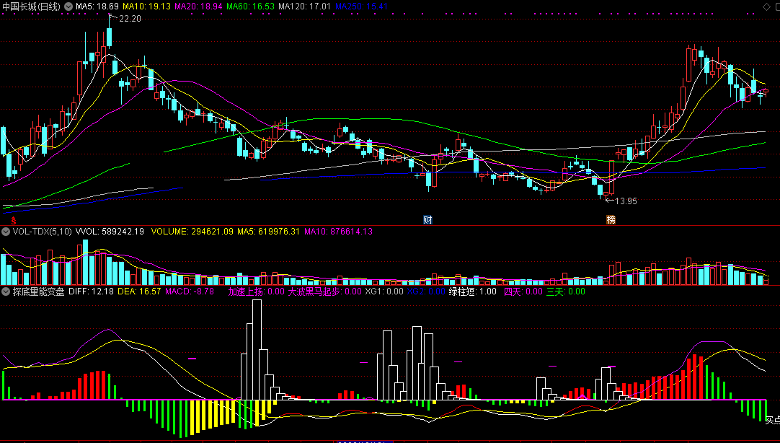Screen dimensions: 780x443
Task: Click the 22.20 high price label
Action: point(130,19)
